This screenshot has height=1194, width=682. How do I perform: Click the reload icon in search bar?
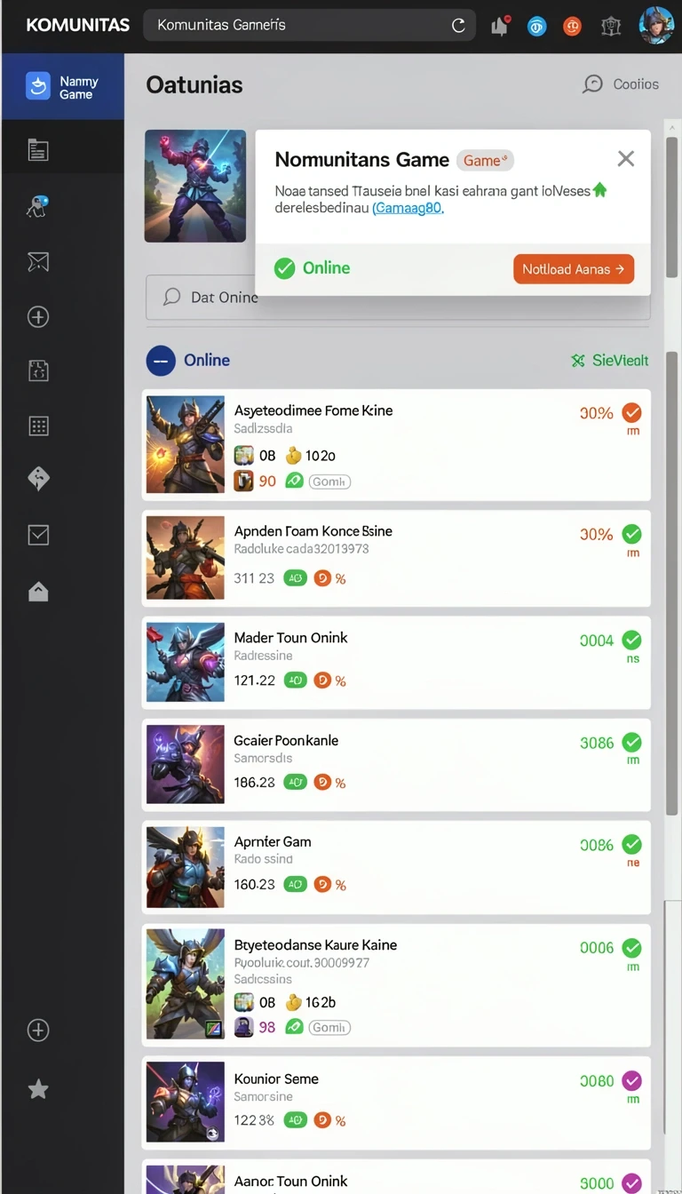click(458, 26)
